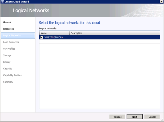Viewport: 164px width, 122px height.
Task: Open the Load Balancers wizard step
Action: point(11,42)
